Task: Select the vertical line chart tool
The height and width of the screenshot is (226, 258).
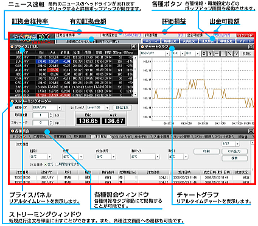Action: point(223,54)
